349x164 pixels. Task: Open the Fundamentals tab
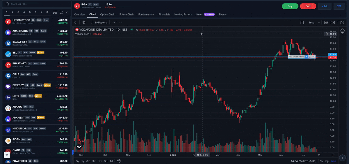pyautogui.click(x=146, y=14)
